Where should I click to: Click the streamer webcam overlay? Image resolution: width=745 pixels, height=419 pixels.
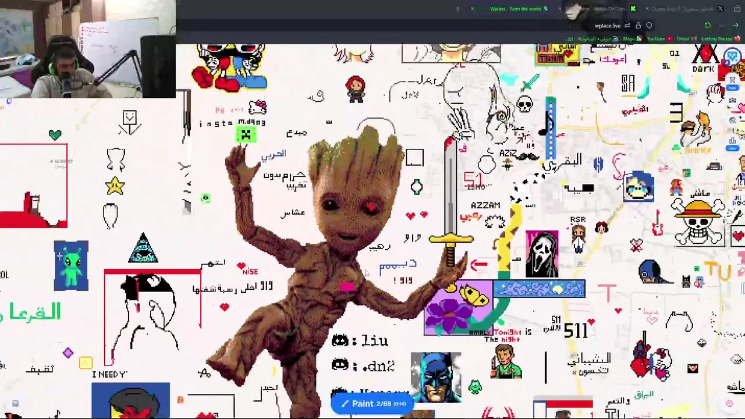coord(87,49)
